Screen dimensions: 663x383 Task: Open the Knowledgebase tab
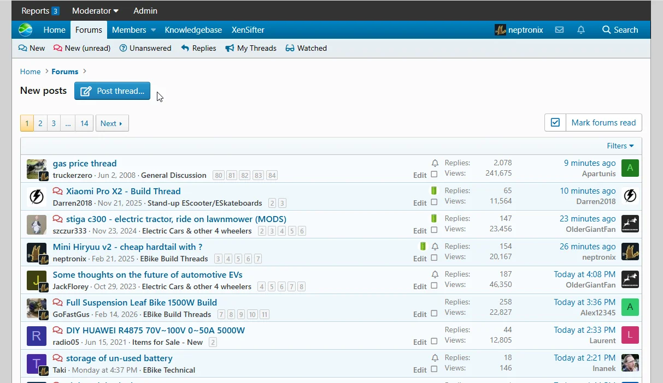tap(193, 30)
